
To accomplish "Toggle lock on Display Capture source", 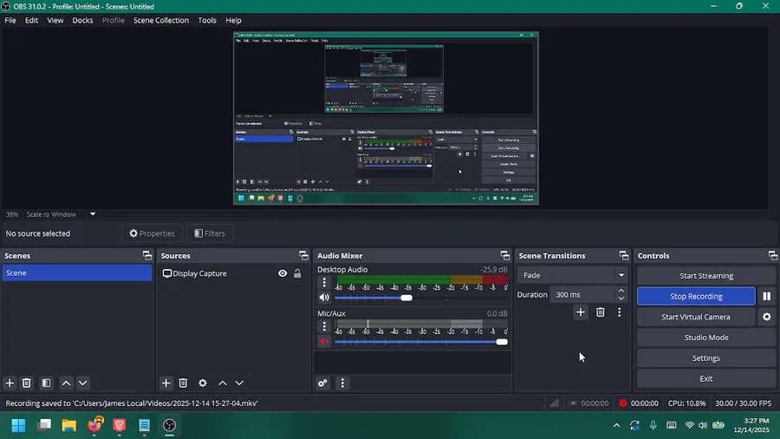I will [x=297, y=273].
